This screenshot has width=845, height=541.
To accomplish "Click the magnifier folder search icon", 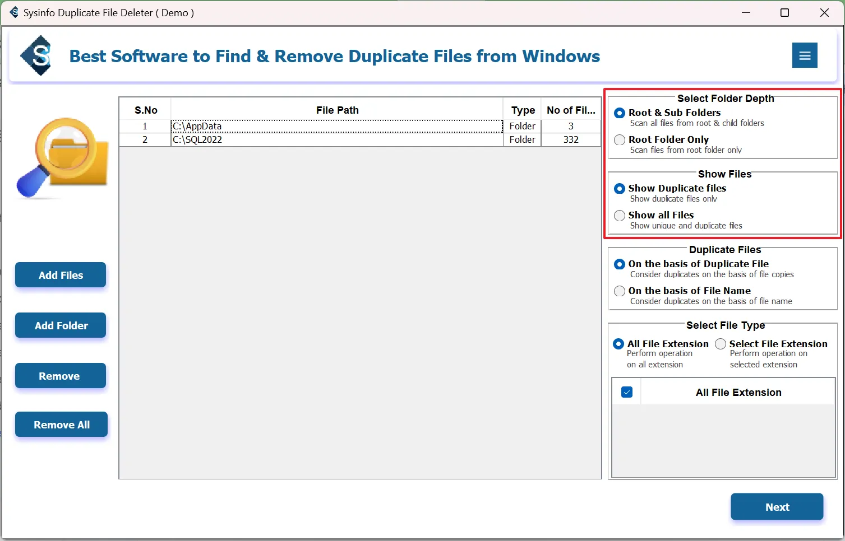I will click(62, 158).
